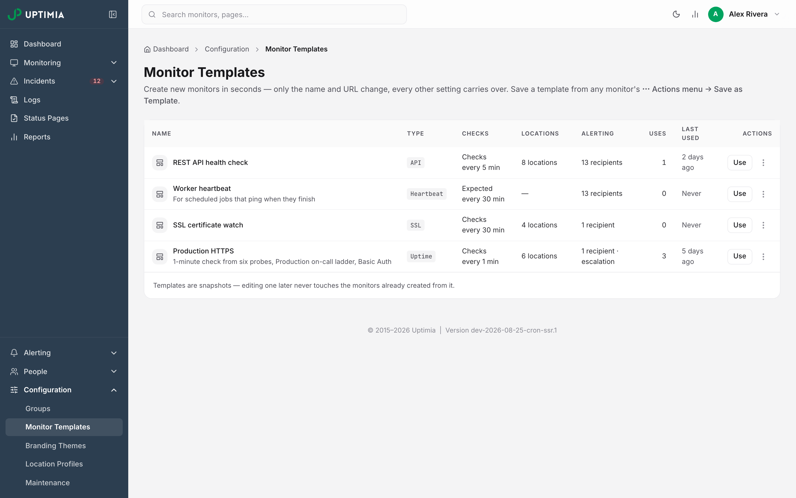Open Location Profiles submenu item
This screenshot has height=498, width=796.
(x=64, y=464)
